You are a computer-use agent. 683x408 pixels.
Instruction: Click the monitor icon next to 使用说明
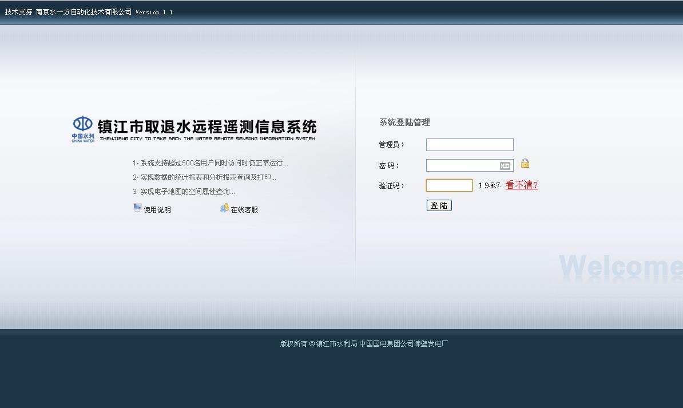point(137,208)
